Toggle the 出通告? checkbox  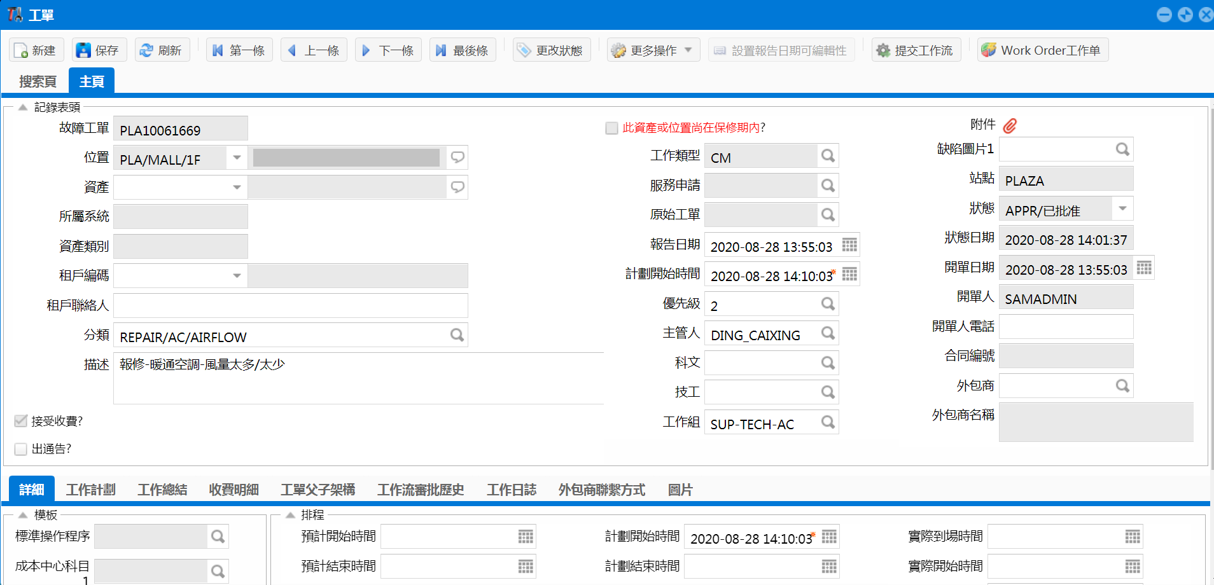[x=20, y=449]
